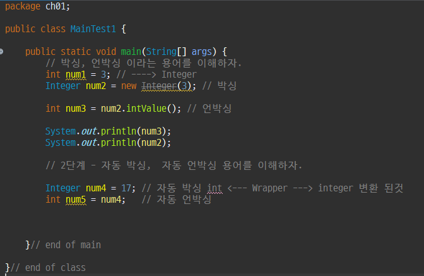Click the '// 자동 언박싱' comment

click(177, 200)
